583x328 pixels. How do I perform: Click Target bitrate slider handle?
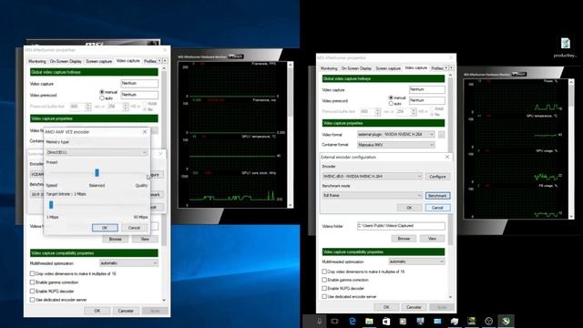(51, 204)
